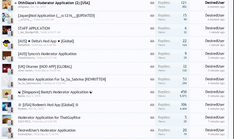Open [USA] Rodeen's Mod App [Global] thread
Screen dimensions: 234x139
click(x=48, y=105)
